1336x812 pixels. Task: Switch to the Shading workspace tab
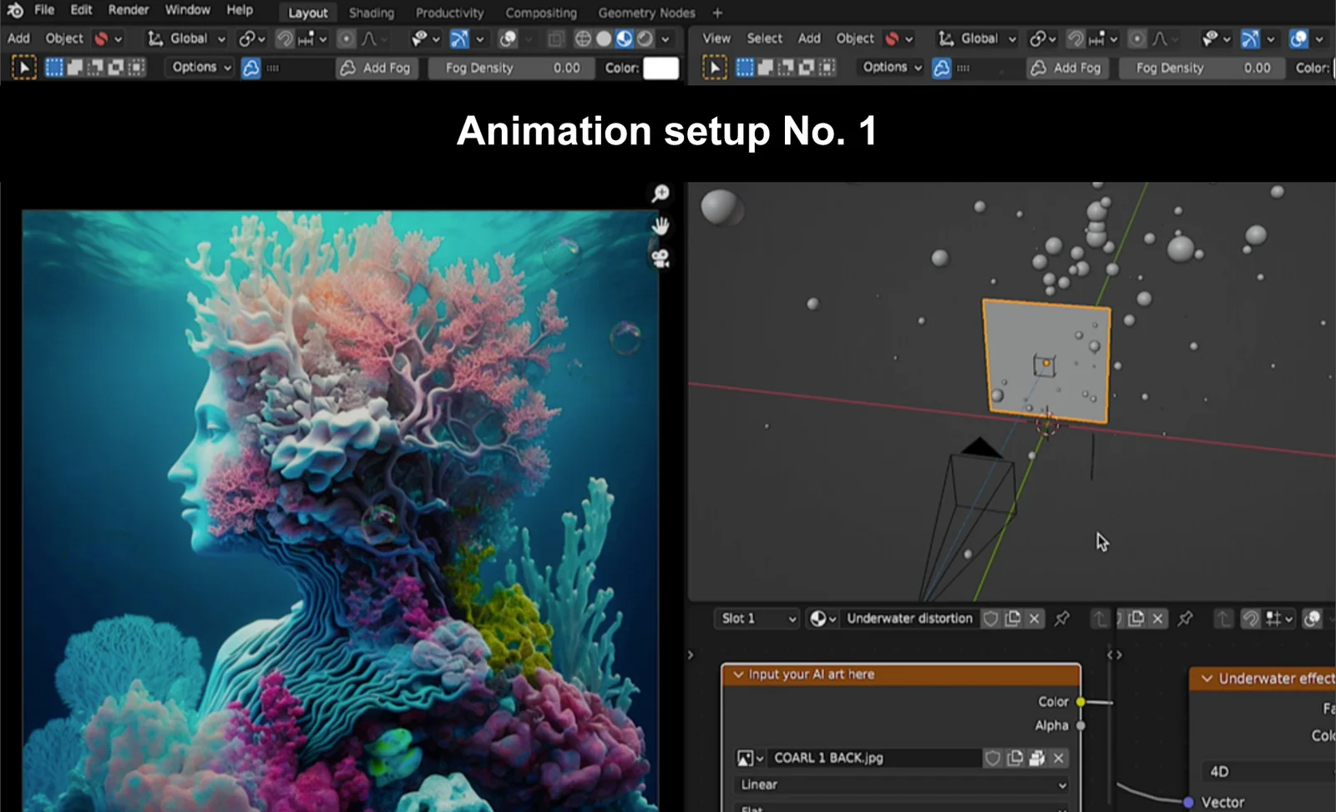point(371,13)
